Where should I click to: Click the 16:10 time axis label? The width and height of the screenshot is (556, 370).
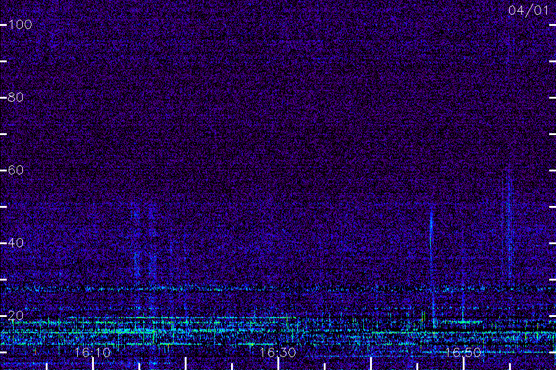click(x=93, y=352)
